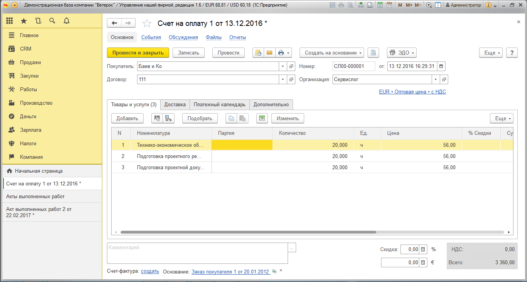Click the barcode search icon

157,118
